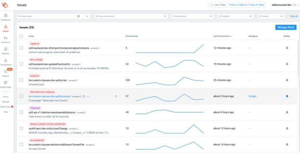Open the All assignees dropdown
This screenshot has height=155, width=300.
(x=193, y=17)
